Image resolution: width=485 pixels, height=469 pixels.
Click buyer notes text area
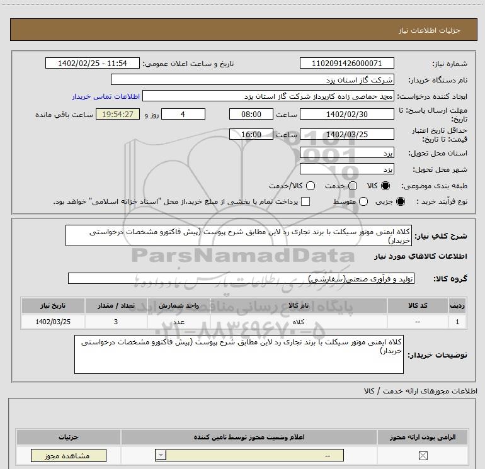click(x=239, y=354)
